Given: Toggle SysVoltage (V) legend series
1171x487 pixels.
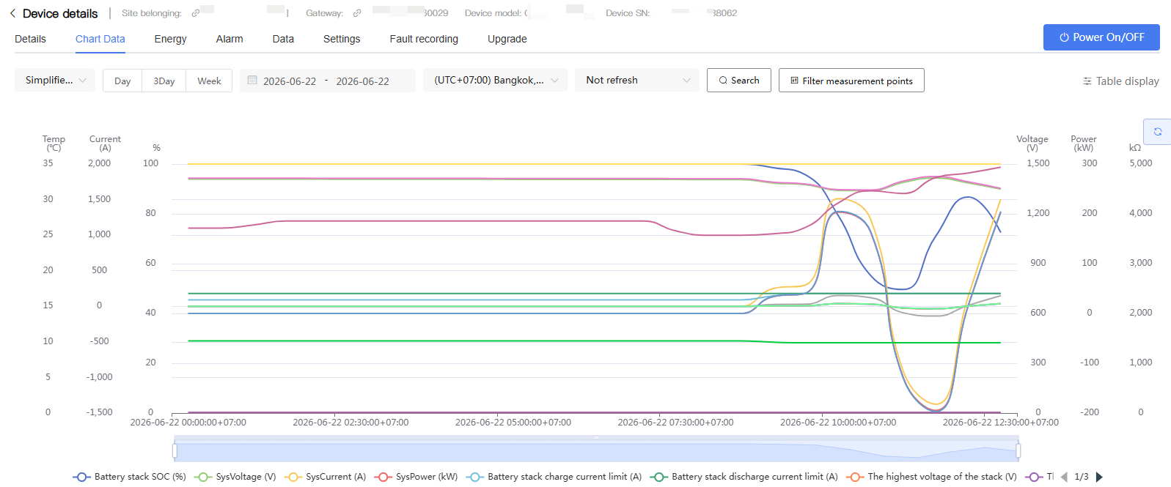Looking at the screenshot, I should pos(235,477).
